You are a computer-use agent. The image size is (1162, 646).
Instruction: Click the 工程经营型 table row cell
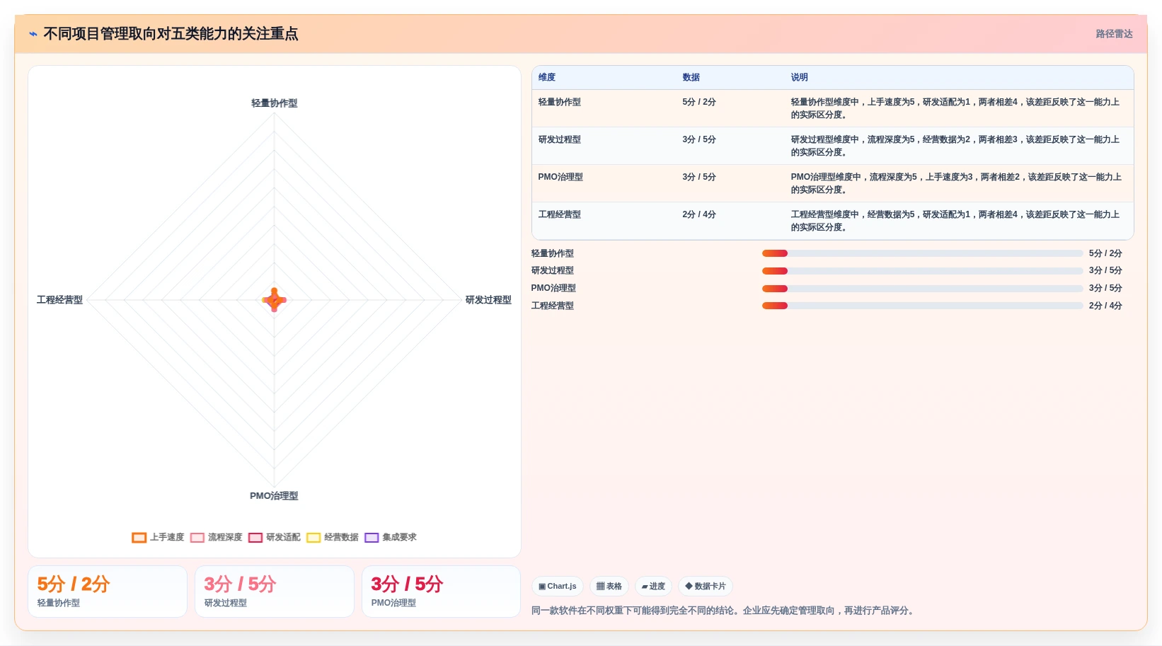pos(560,214)
